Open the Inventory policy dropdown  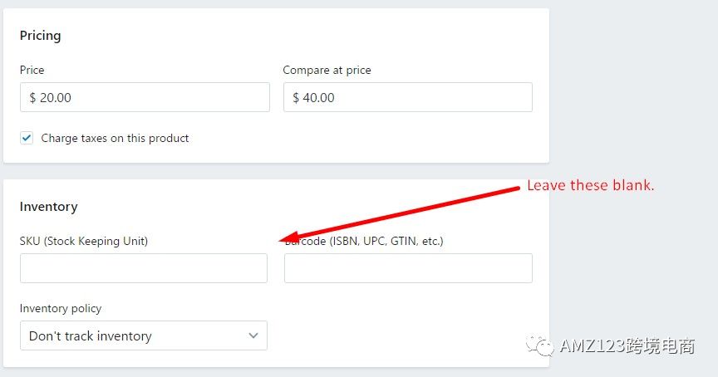pos(143,335)
